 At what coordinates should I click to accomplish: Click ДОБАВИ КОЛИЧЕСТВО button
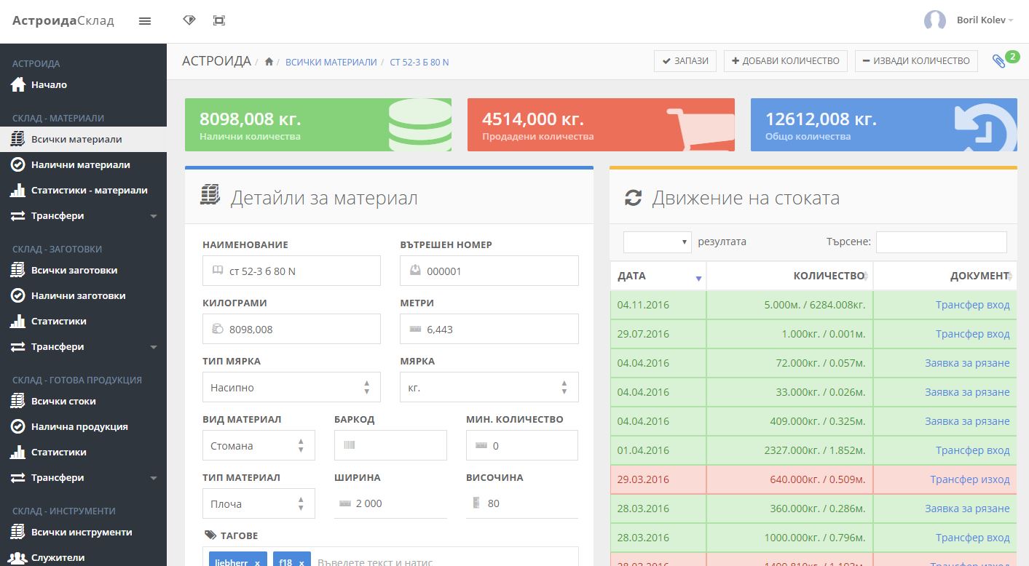(x=786, y=61)
